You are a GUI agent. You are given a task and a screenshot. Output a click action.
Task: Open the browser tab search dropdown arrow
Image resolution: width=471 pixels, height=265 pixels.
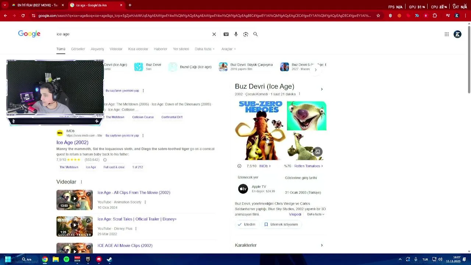click(x=4, y=5)
